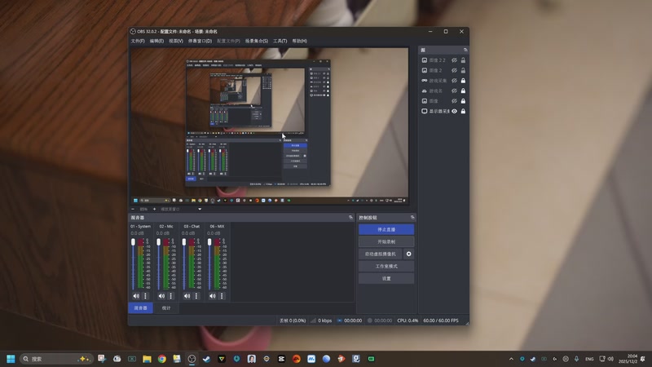Viewport: 652px width, 367px height.
Task: Open the 帮助(H) menu
Action: 299,41
